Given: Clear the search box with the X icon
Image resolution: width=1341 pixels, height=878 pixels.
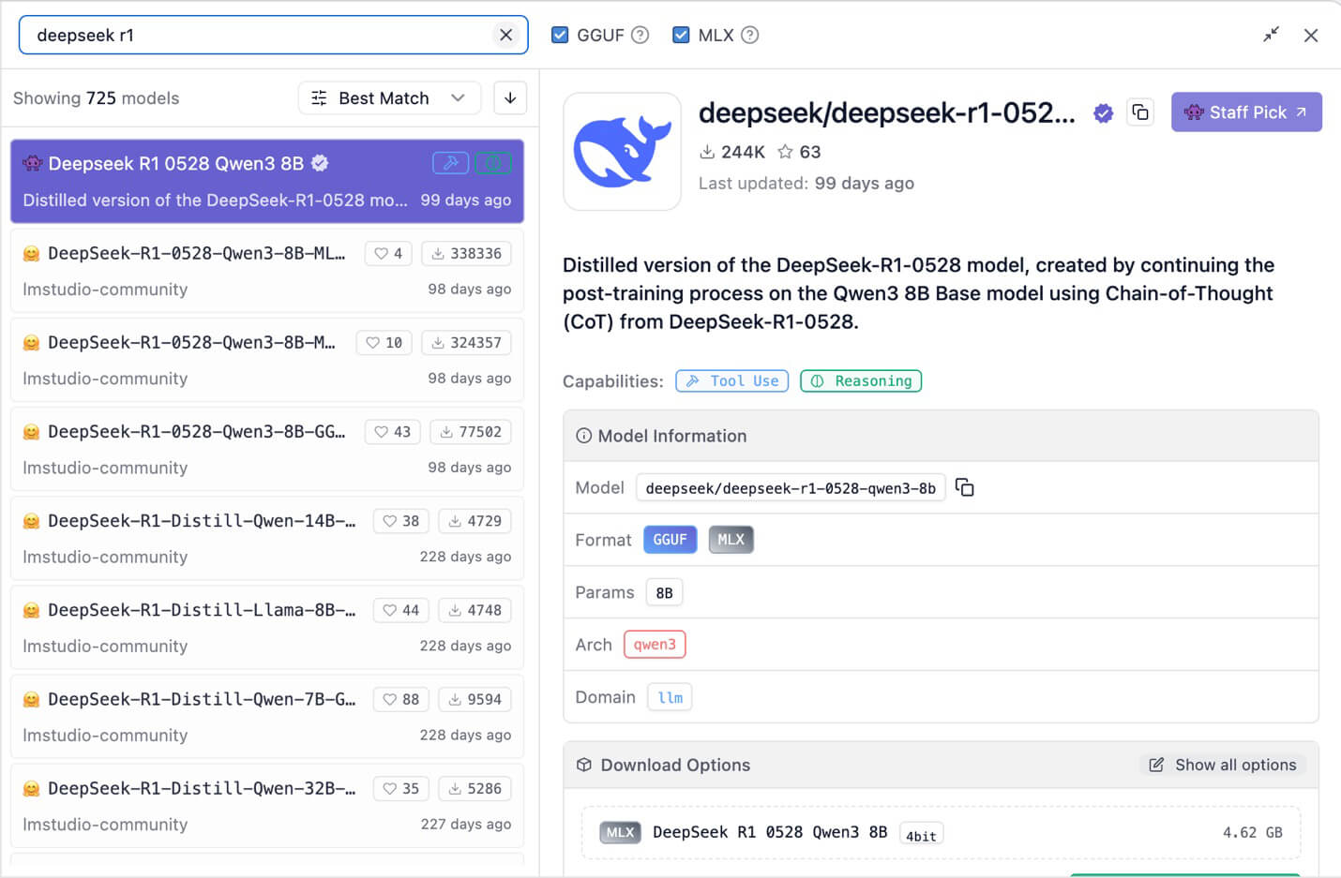Looking at the screenshot, I should (506, 34).
